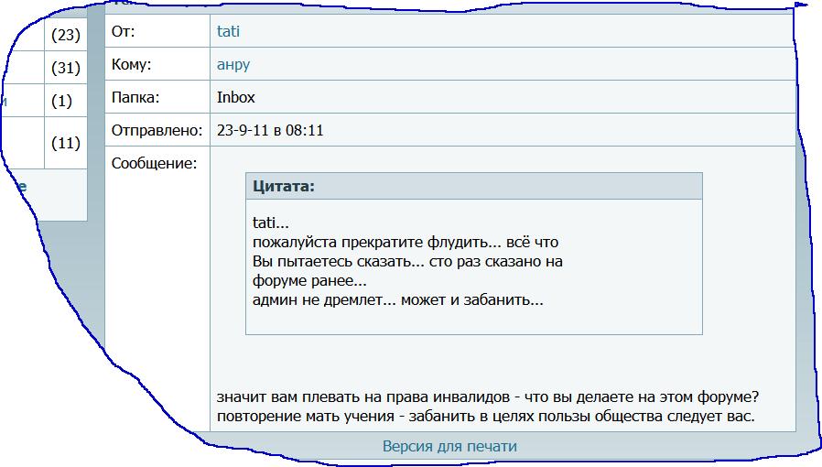Click reply line значит вам плевать

pyautogui.click(x=490, y=399)
